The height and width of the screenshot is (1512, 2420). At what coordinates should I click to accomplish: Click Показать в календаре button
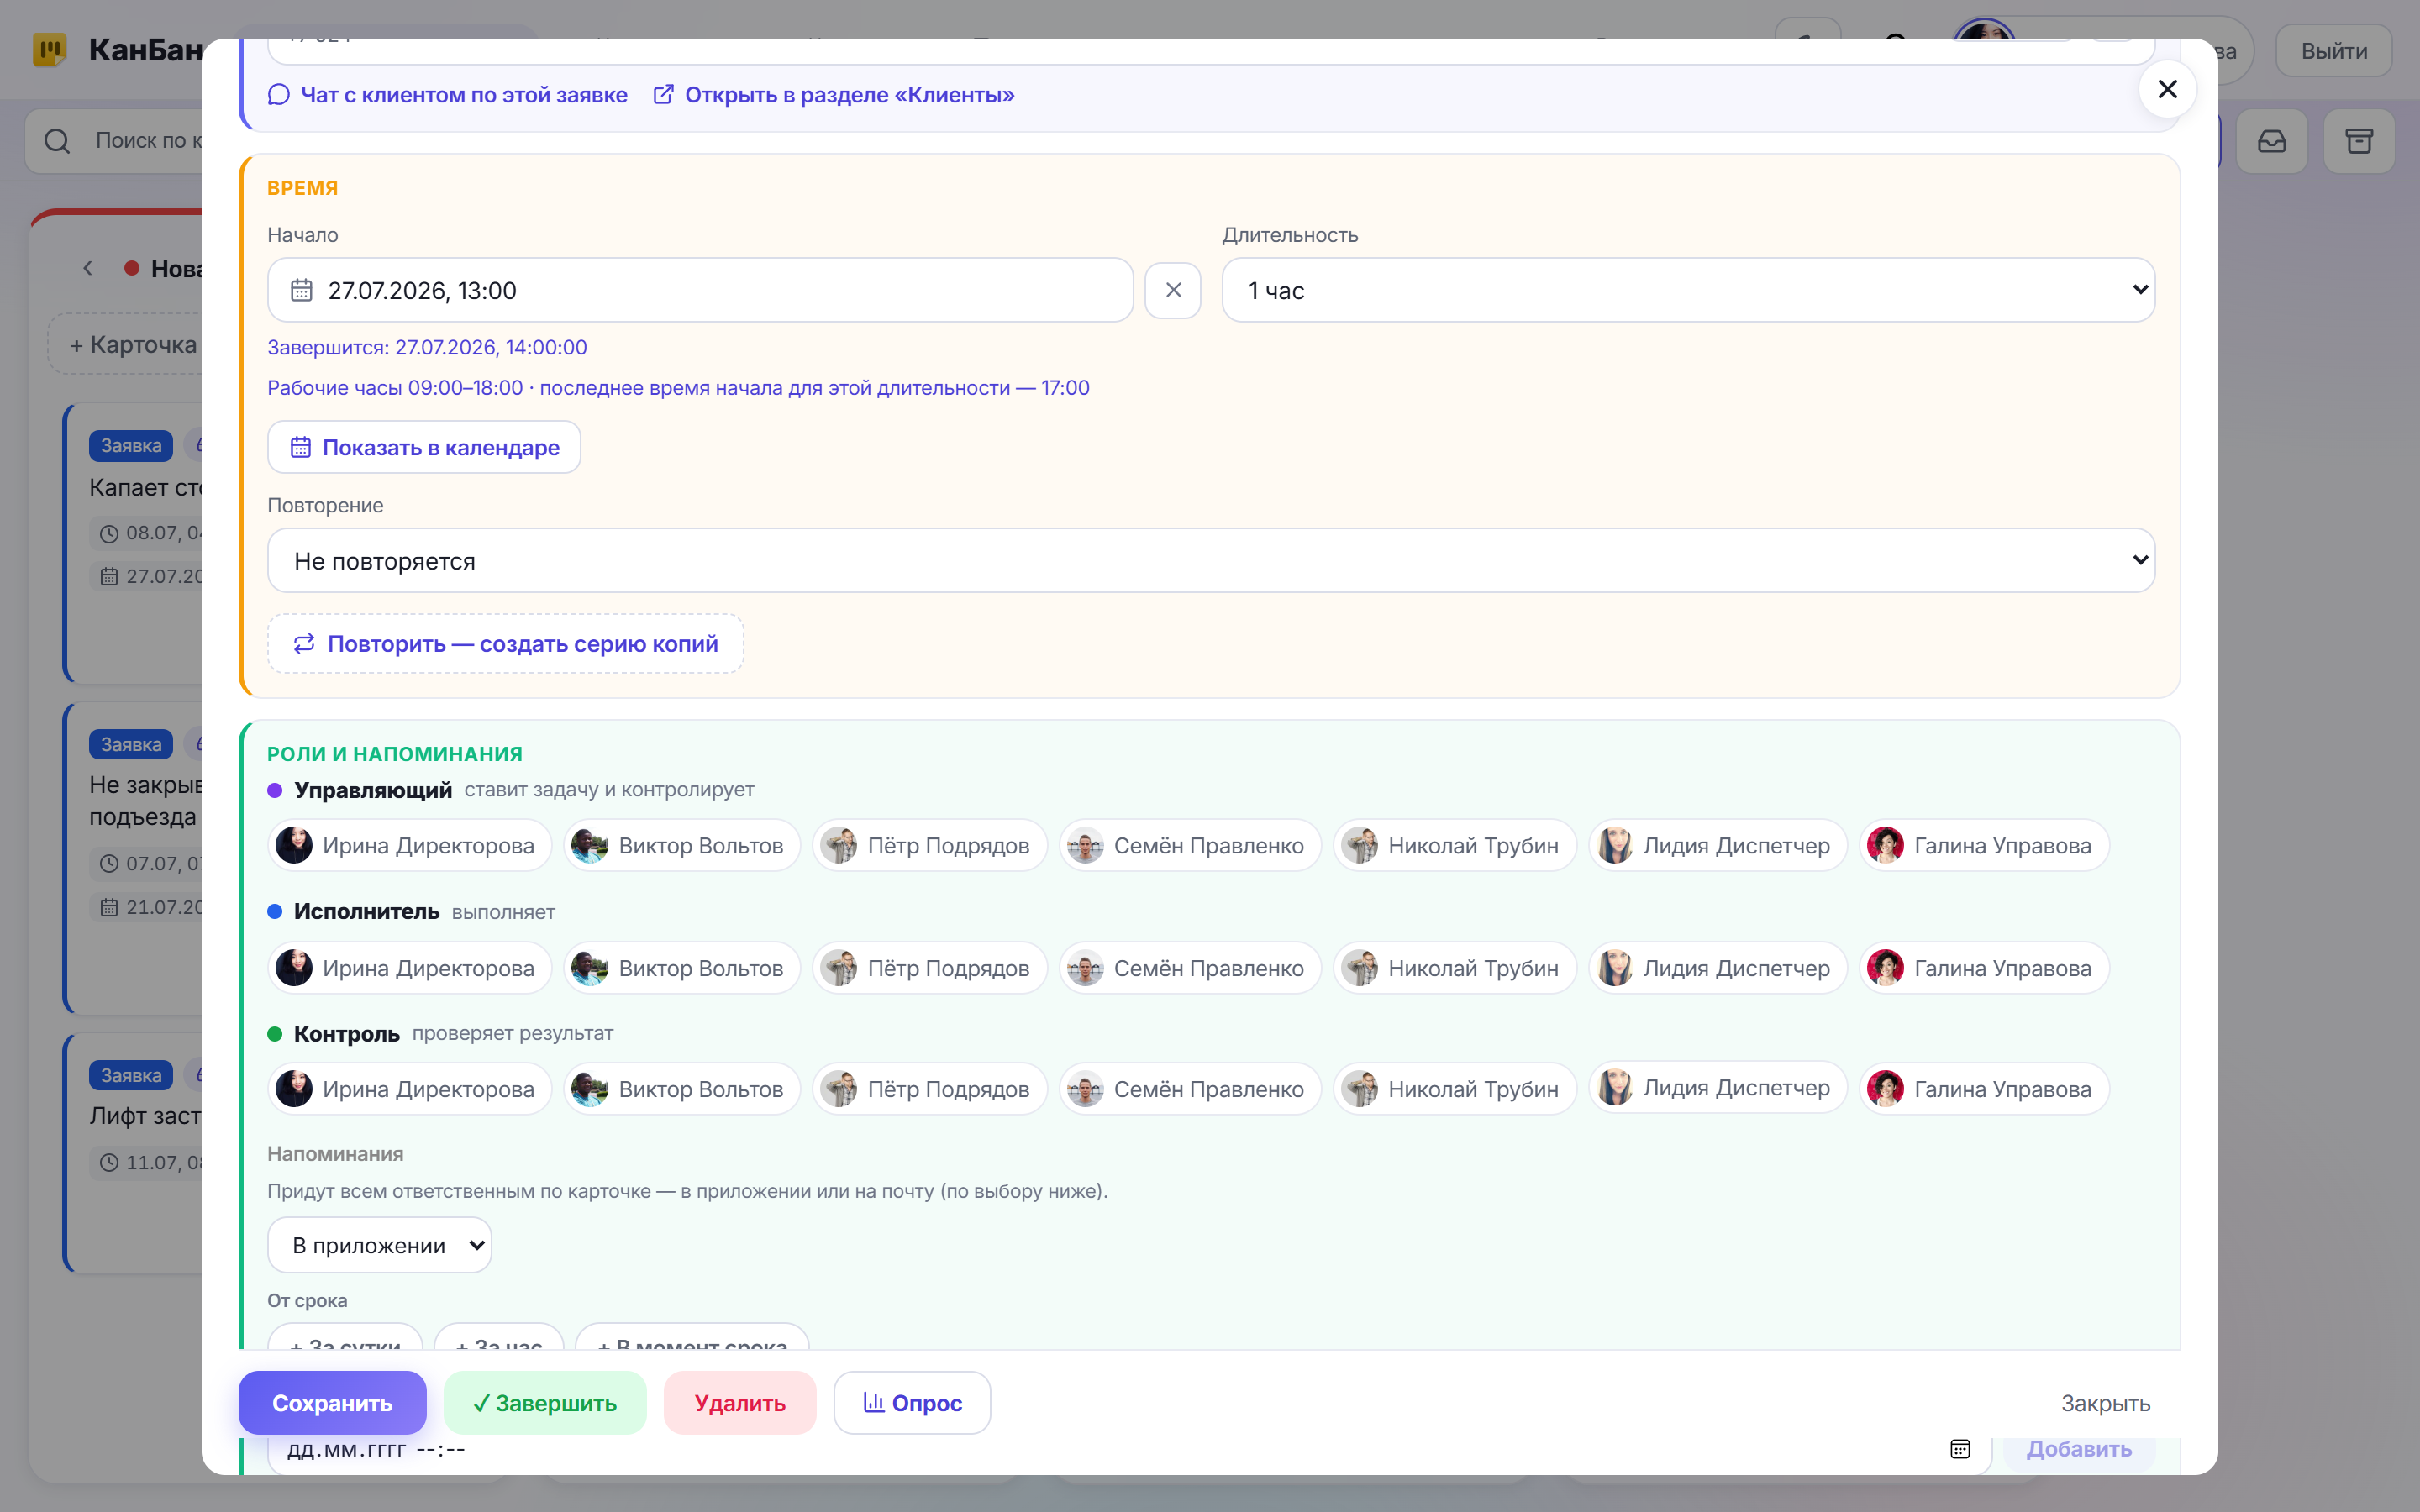tap(424, 447)
